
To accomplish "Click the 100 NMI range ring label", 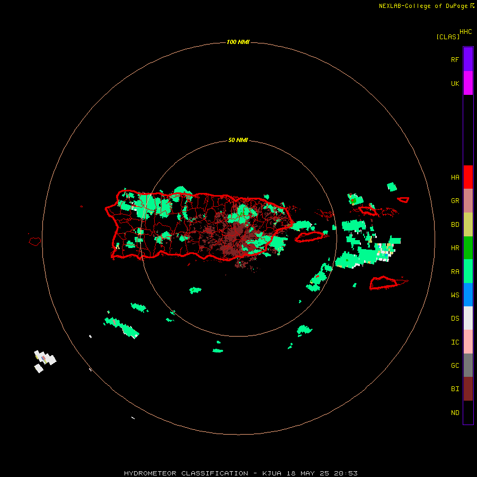I will point(238,42).
